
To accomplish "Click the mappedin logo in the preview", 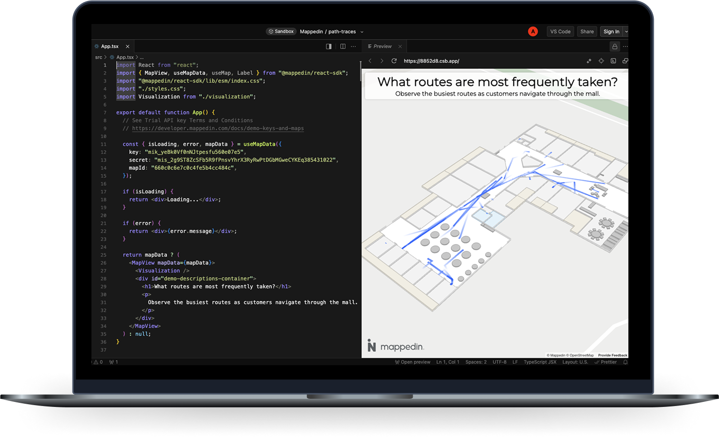I will [x=396, y=346].
